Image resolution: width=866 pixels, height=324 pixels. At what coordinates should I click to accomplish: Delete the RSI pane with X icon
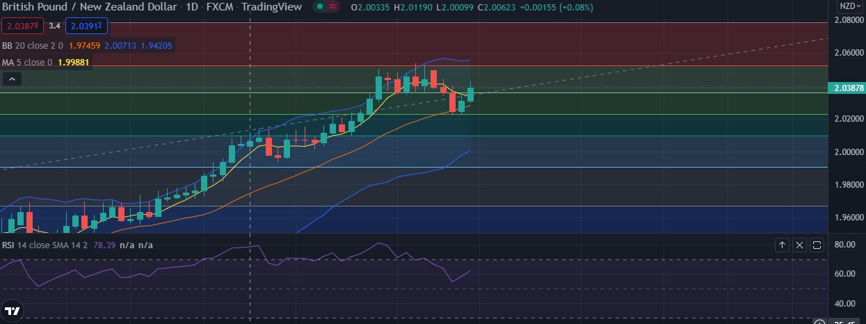click(799, 245)
